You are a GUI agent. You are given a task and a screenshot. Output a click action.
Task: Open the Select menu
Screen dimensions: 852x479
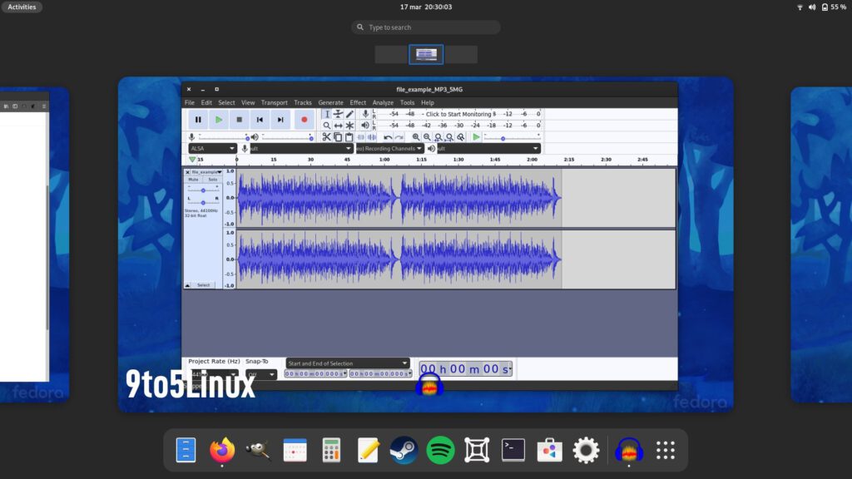pos(226,102)
